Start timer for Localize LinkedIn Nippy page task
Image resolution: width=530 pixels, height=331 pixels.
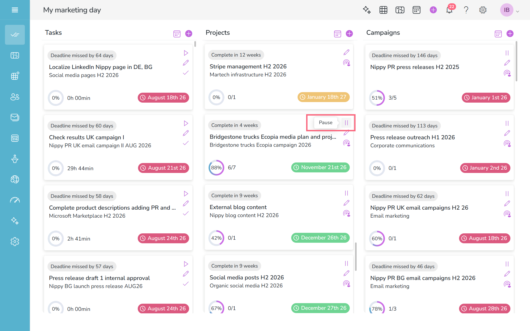click(x=186, y=53)
